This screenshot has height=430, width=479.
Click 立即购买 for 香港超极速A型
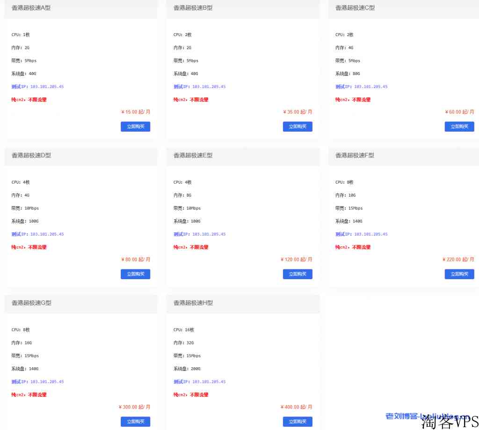point(135,126)
